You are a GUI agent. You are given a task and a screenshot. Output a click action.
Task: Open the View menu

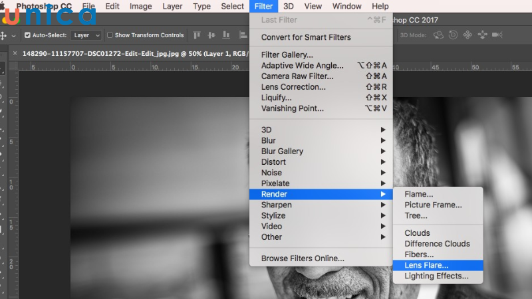[313, 7]
